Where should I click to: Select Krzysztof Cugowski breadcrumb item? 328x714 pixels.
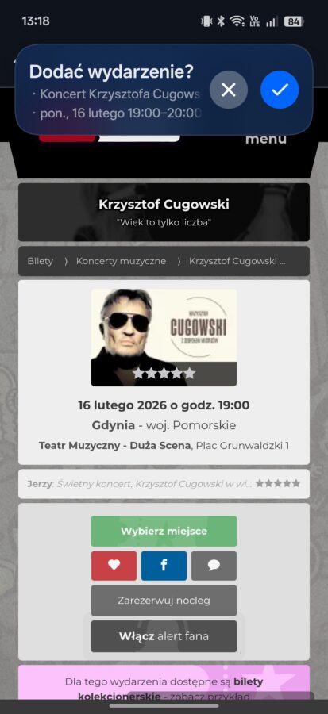click(237, 261)
